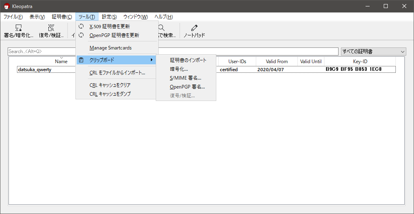Click the Decrypt/Verify (復号/検証) toolbar icon
This screenshot has height=214, width=414.
pyautogui.click(x=51, y=28)
